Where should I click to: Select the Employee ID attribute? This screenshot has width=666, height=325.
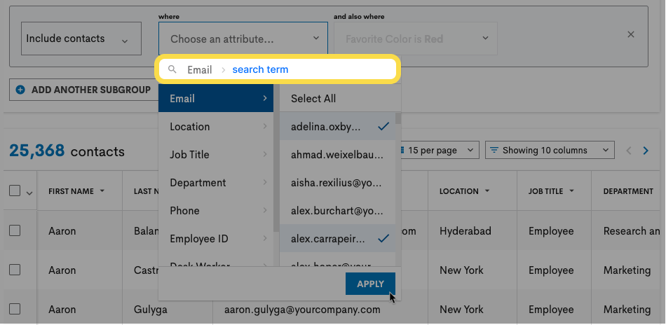coord(216,238)
